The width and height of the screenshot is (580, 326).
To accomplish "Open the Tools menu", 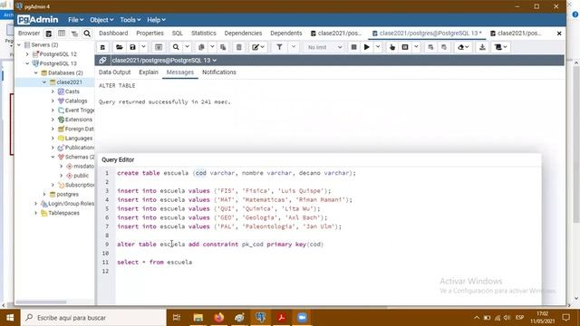I will click(x=130, y=20).
